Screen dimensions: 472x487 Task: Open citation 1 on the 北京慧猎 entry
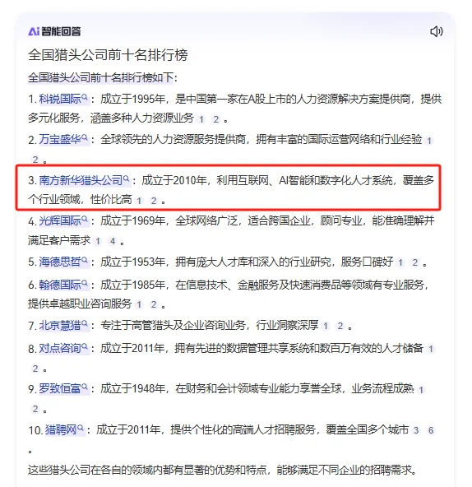[x=326, y=326]
